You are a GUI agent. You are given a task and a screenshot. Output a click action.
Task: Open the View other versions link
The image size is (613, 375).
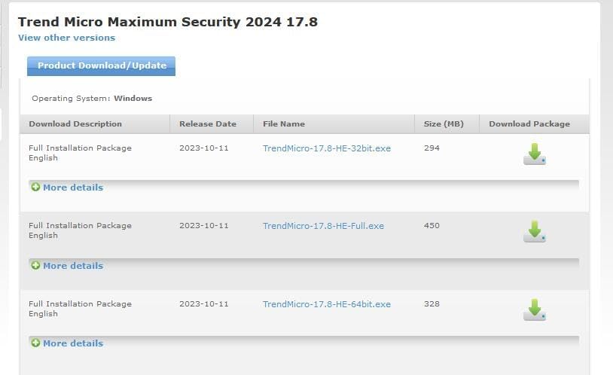tap(66, 38)
